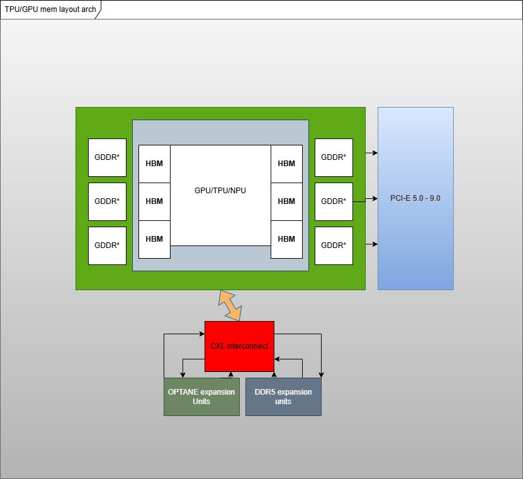This screenshot has height=479, width=523.
Task: Select the middle-right HBM block
Action: [x=286, y=201]
